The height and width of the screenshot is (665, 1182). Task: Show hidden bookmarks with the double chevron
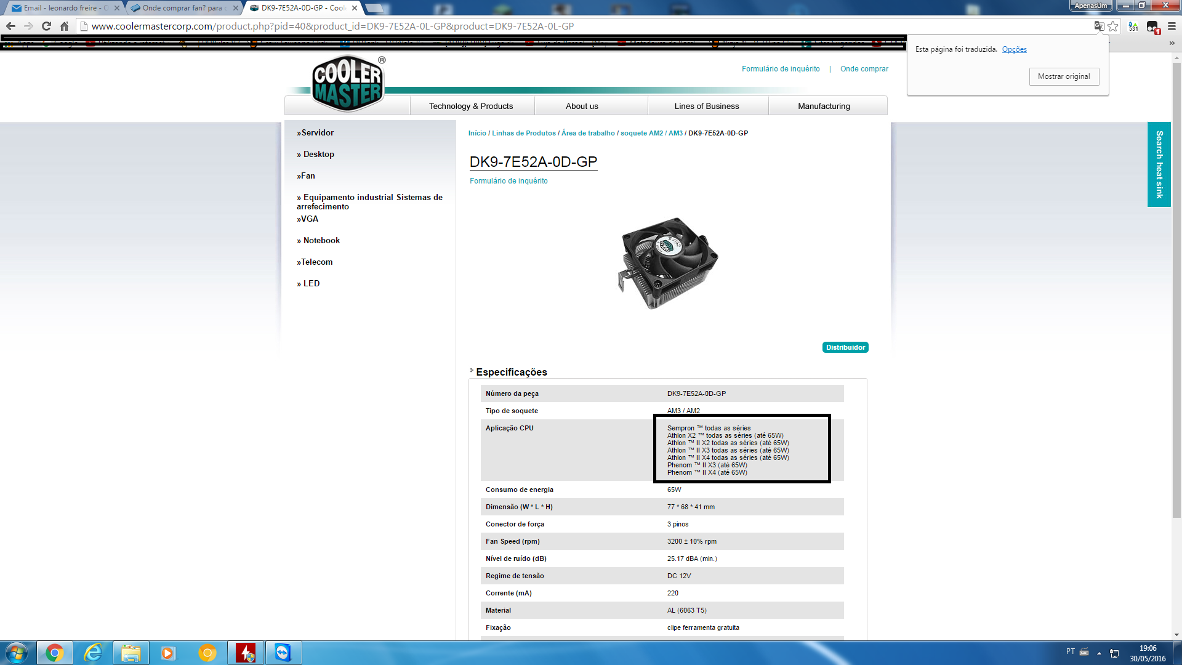tap(1172, 43)
